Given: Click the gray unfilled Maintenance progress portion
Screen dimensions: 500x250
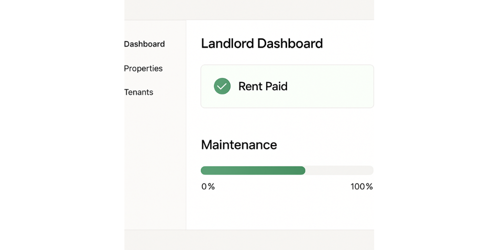Looking at the screenshot, I should (339, 170).
